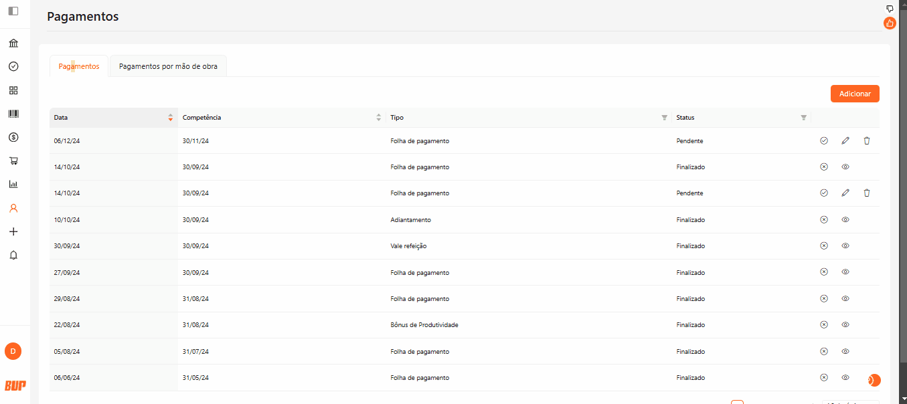
Task: View the Adiantamento payment with eye icon
Action: tap(845, 219)
